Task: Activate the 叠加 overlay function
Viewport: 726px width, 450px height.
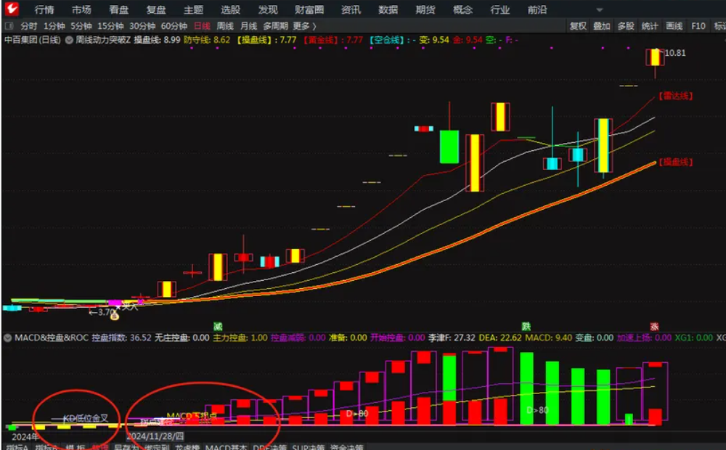Action: tap(601, 25)
